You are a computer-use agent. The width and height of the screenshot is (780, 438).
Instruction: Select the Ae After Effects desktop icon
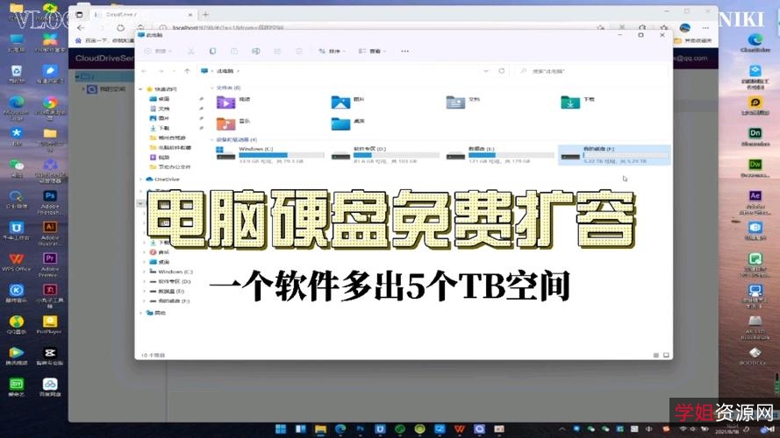[x=755, y=201]
